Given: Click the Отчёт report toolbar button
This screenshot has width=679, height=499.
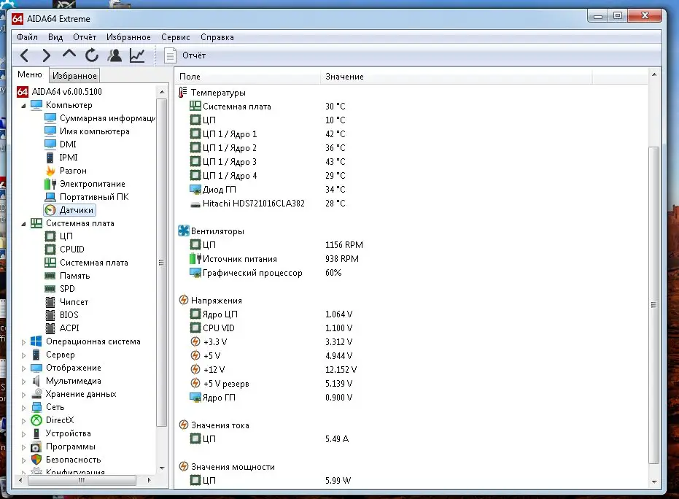Looking at the screenshot, I should tap(185, 55).
